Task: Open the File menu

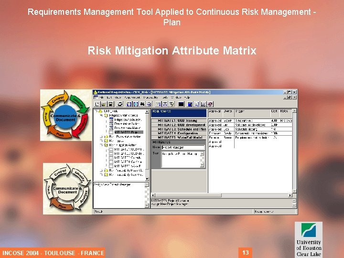Action: (102, 97)
